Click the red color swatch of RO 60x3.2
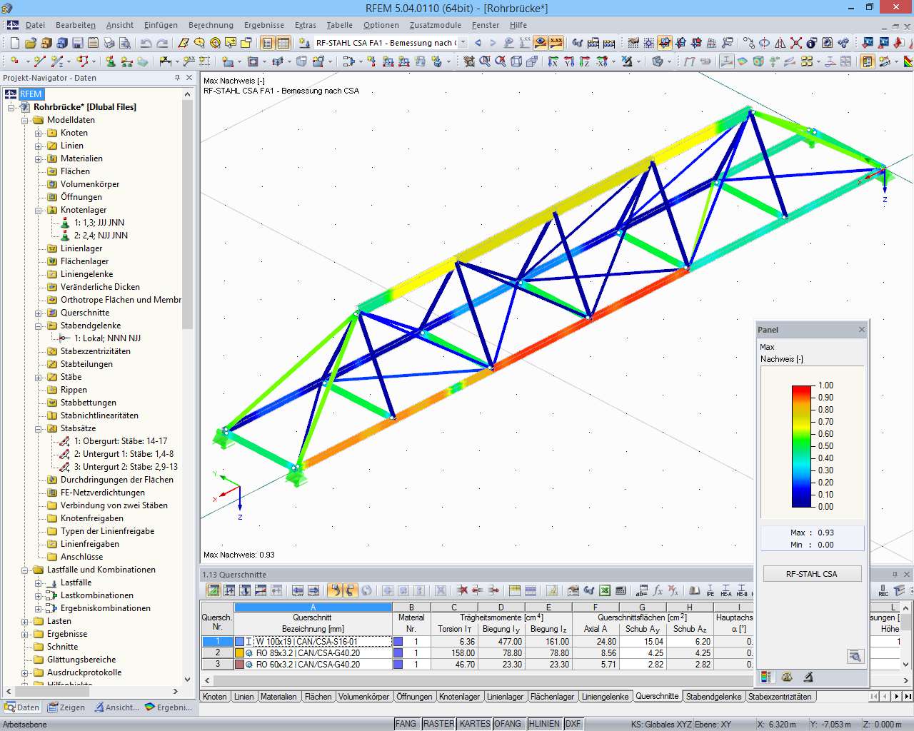Viewport: 914px width, 731px height. 240,665
